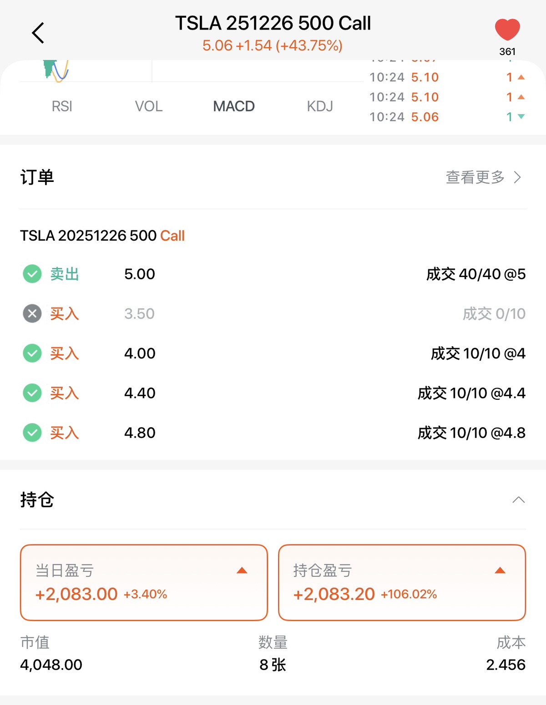546x705 pixels.
Task: Tap the back arrow icon
Action: point(38,33)
